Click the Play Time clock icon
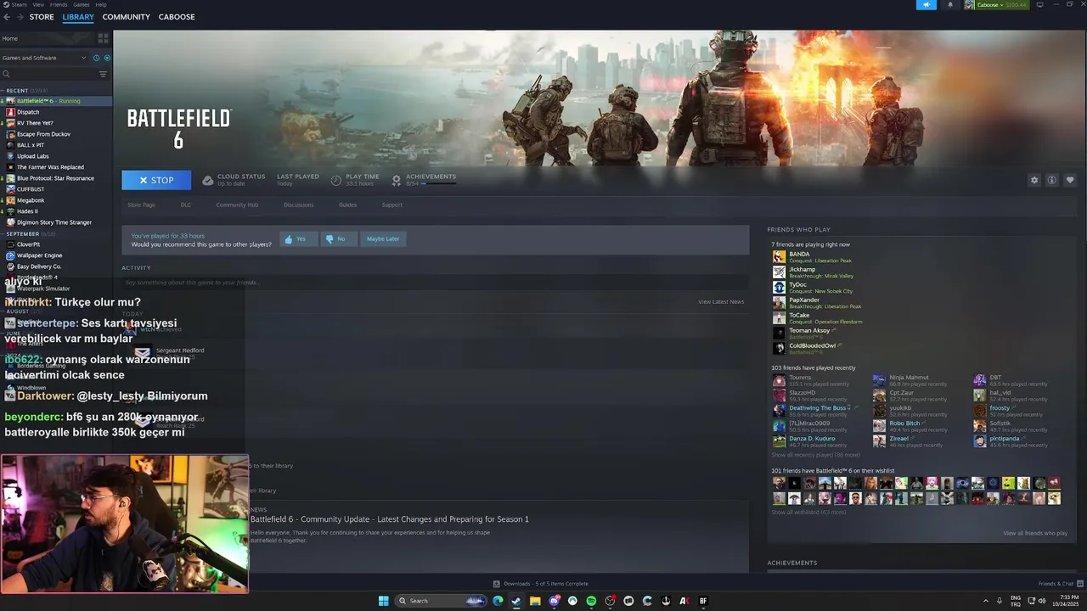This screenshot has height=611, width=1087. point(336,180)
